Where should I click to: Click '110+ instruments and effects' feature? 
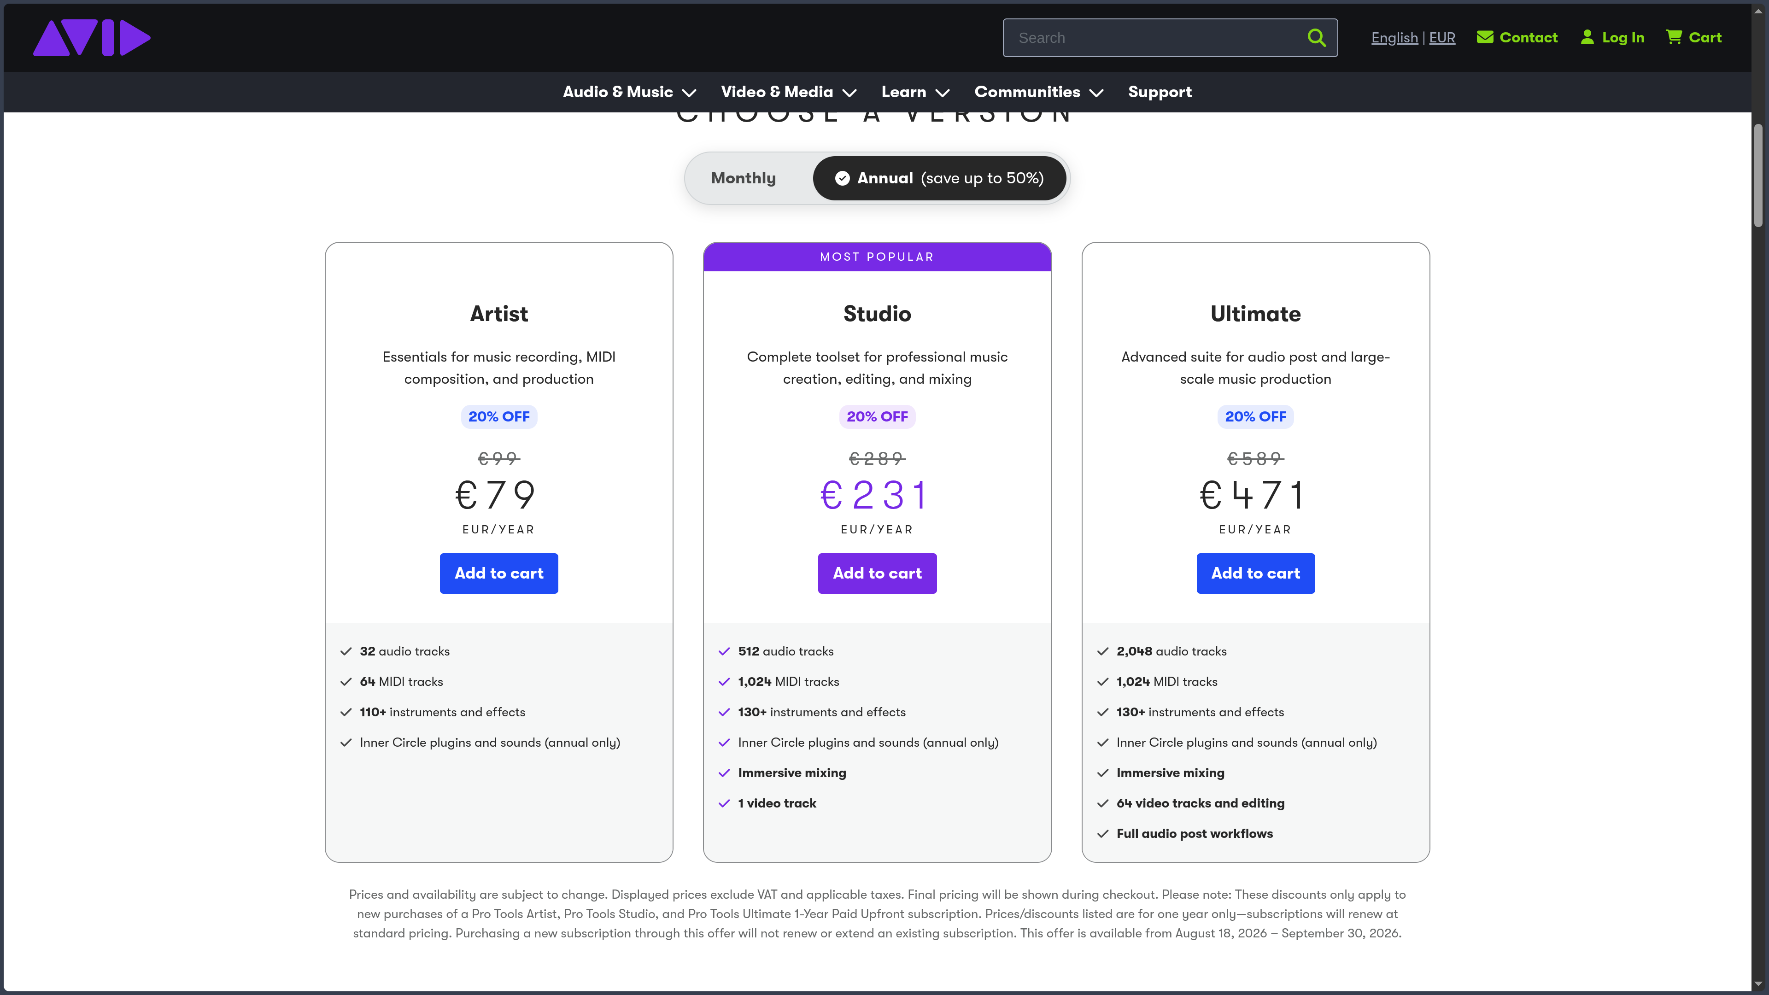click(442, 712)
